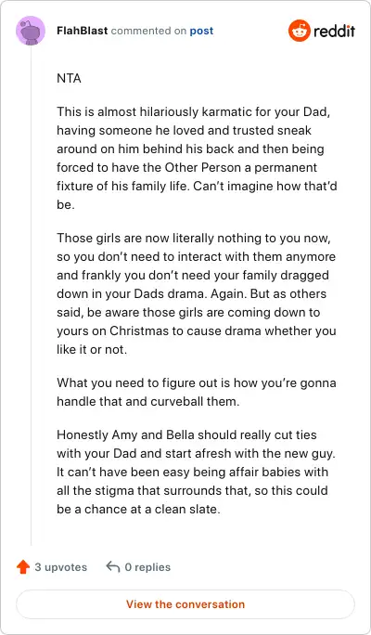Click the FlahBlast purple avatar icon
Screen dimensions: 371x635
click(31, 31)
